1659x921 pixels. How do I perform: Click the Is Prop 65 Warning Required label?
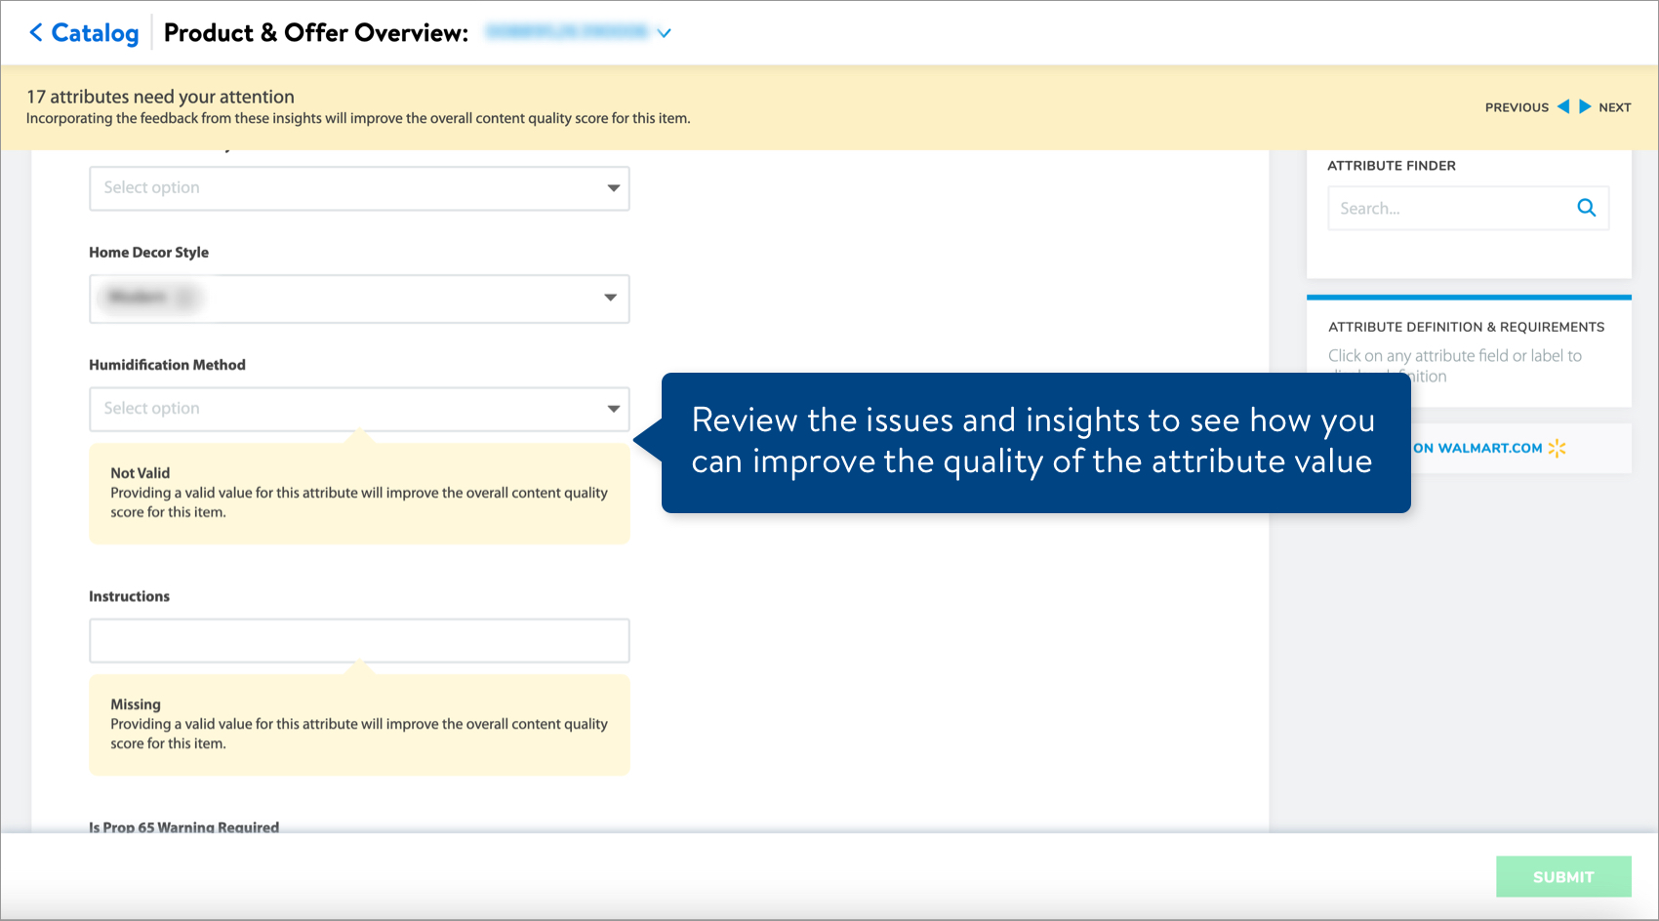183,827
